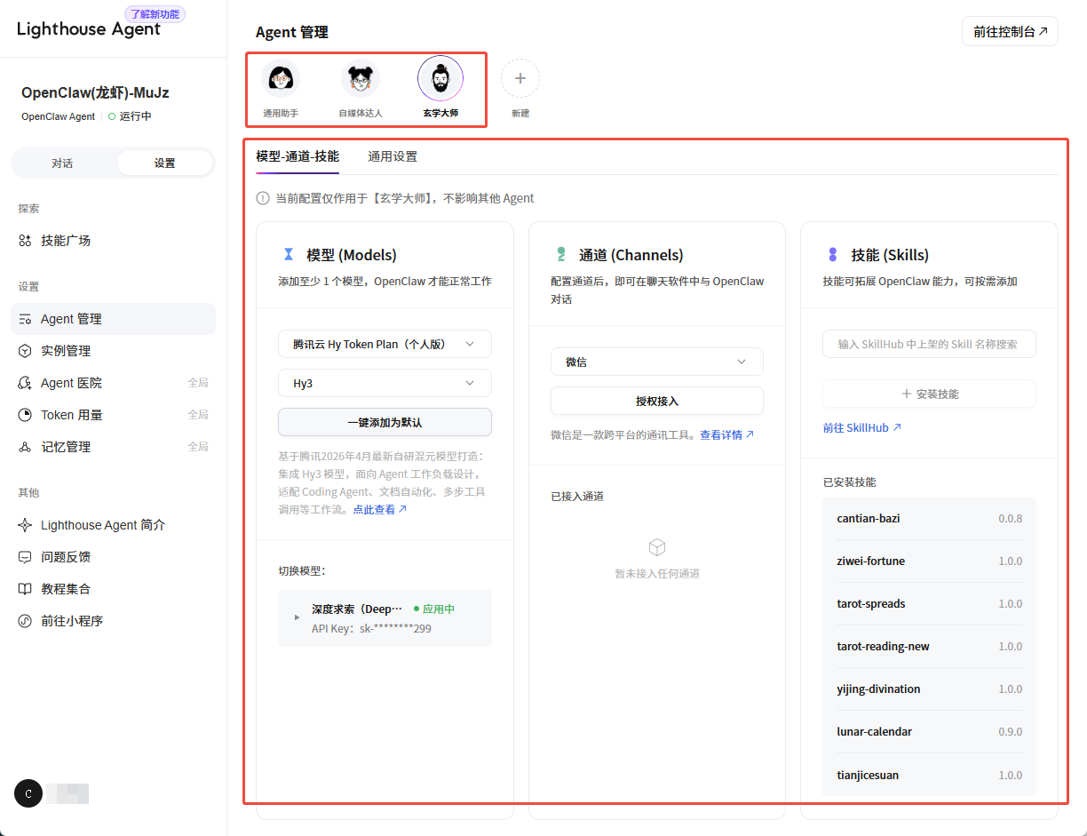Click the 安装技能 button

click(x=929, y=394)
